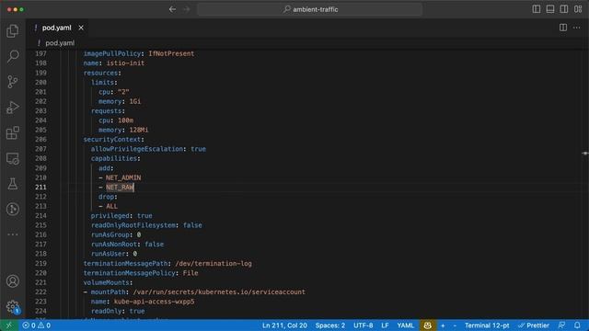Viewport: 589px width, 331px height.
Task: Toggle primary side bar visibility
Action: pos(537,9)
